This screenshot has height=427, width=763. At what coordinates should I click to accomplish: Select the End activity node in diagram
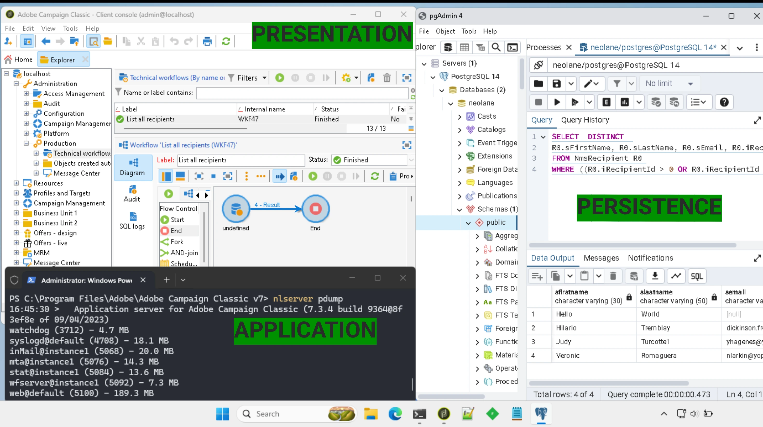click(x=315, y=209)
